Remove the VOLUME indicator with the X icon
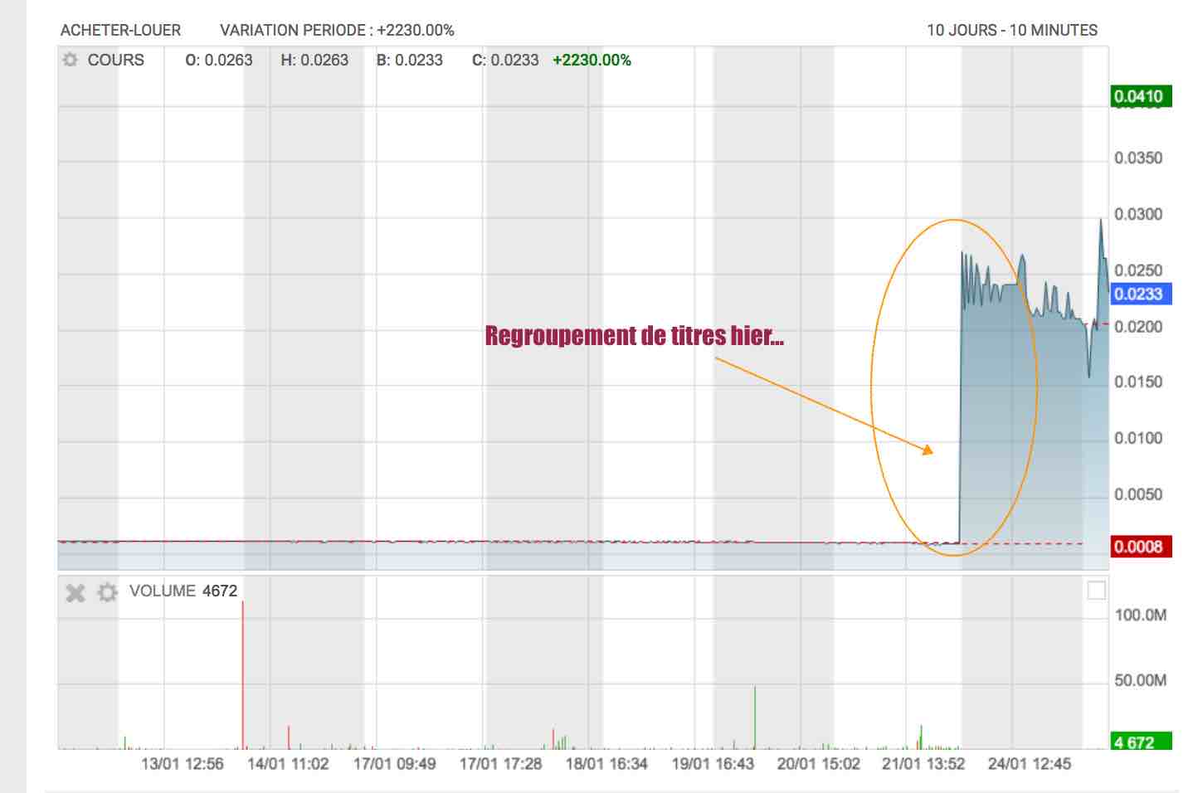The height and width of the screenshot is (793, 1193). click(x=75, y=592)
